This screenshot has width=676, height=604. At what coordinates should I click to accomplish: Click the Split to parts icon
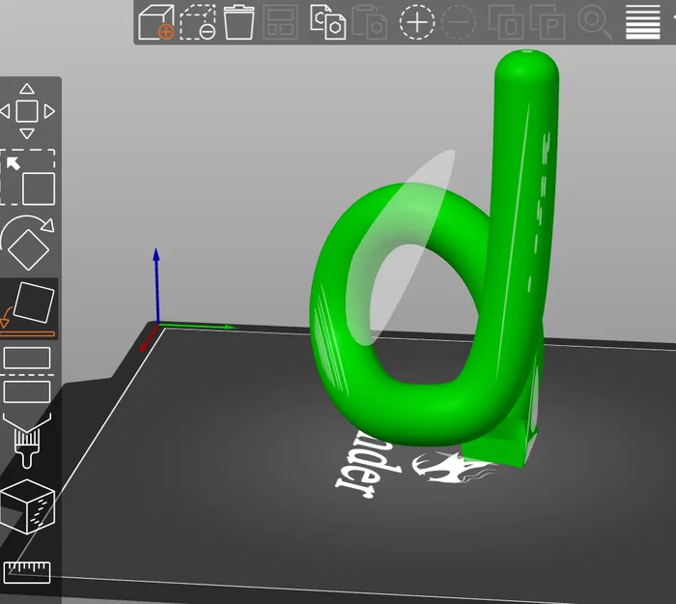tap(548, 22)
